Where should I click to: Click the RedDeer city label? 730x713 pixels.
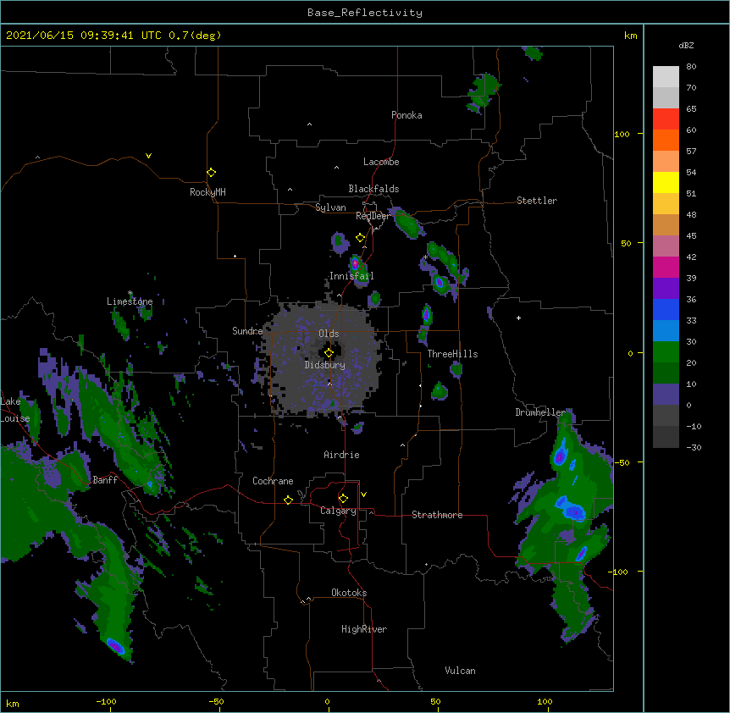(x=373, y=216)
